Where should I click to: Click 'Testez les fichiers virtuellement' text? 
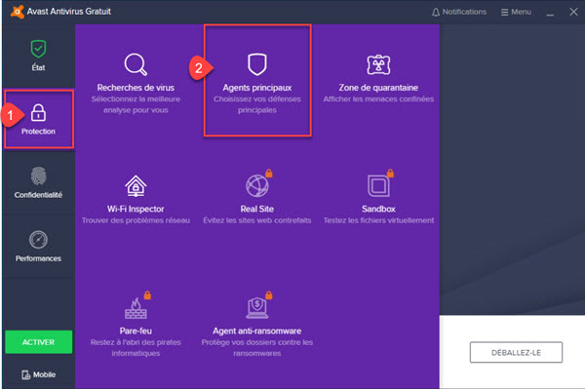[x=378, y=220]
